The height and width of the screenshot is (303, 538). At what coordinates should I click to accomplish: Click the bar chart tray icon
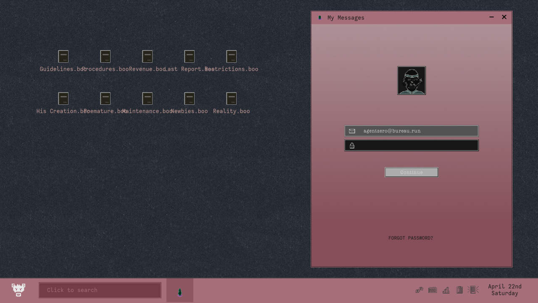point(446,290)
